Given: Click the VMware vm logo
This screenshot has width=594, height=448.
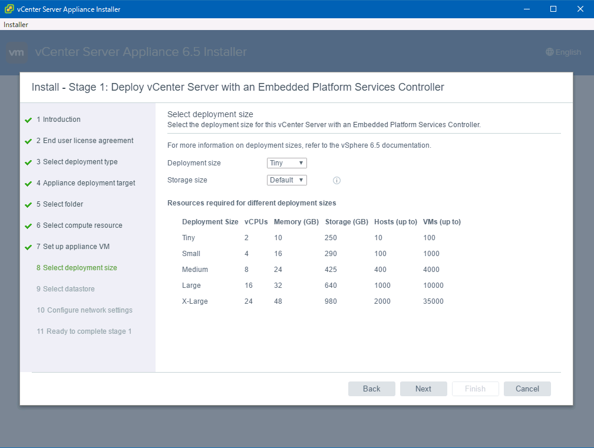Looking at the screenshot, I should click(16, 52).
